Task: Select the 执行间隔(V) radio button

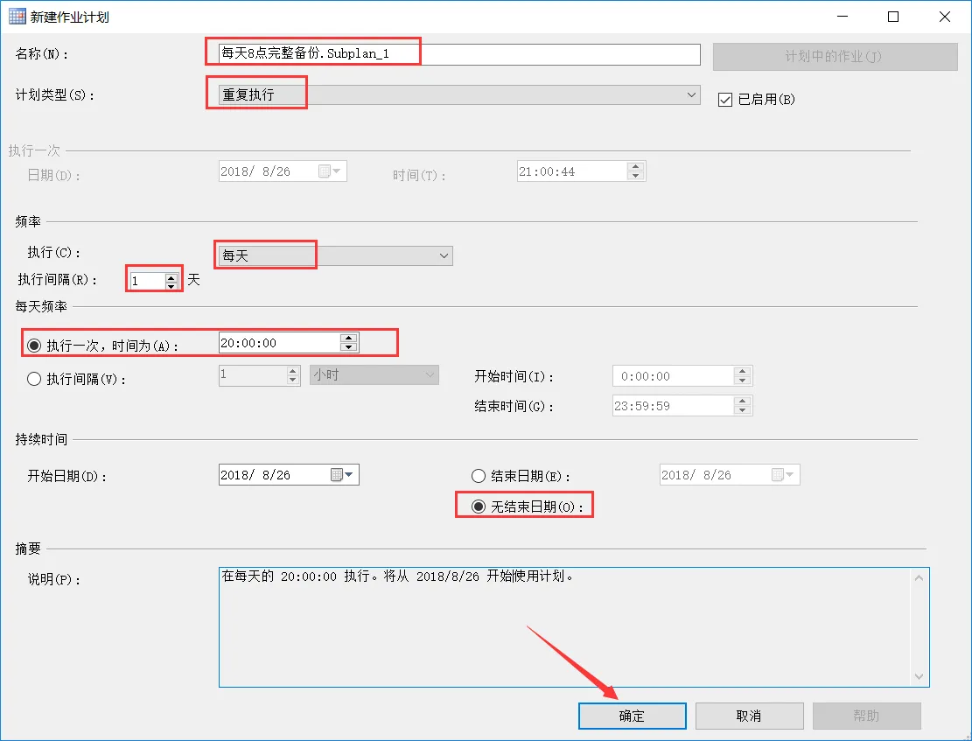Action: (x=34, y=379)
